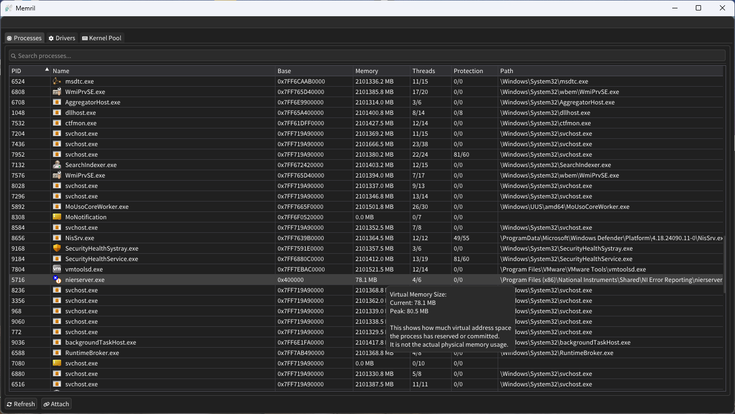Click the Memril app icon in title bar
The height and width of the screenshot is (414, 735).
pos(9,8)
